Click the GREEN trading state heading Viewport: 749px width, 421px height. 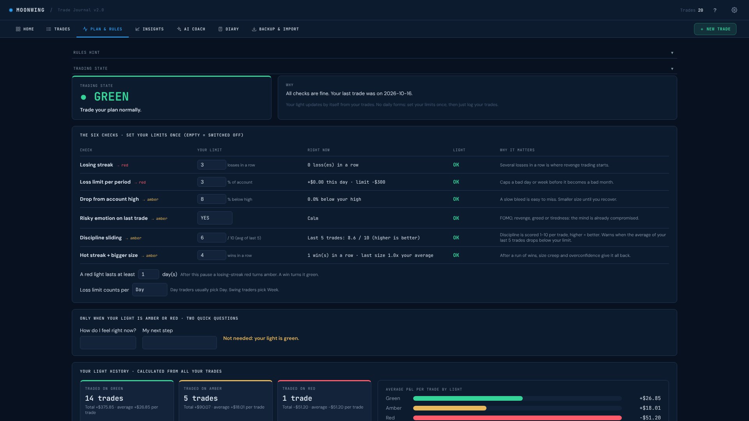(x=111, y=97)
